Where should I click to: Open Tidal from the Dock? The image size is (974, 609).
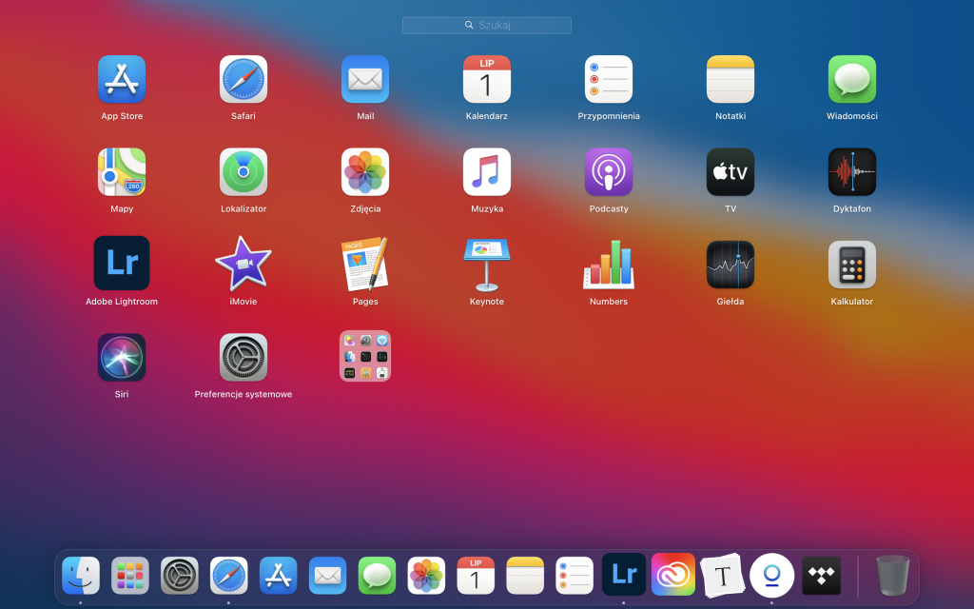coord(820,575)
